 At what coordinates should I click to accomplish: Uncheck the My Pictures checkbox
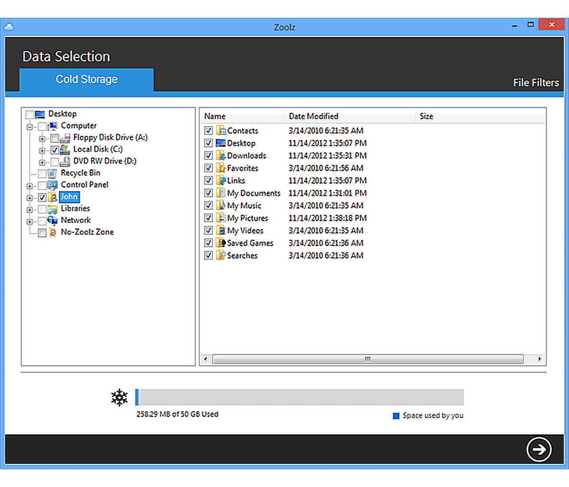coord(208,218)
